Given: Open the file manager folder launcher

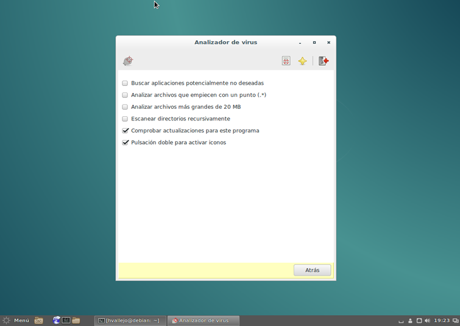Looking at the screenshot, I should click(76, 321).
